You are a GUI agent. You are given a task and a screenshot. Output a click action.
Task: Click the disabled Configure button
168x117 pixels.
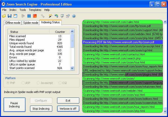click(x=41, y=101)
